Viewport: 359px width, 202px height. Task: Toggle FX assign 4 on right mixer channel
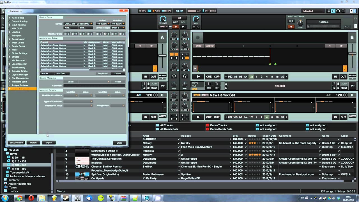pyautogui.click(x=187, y=58)
